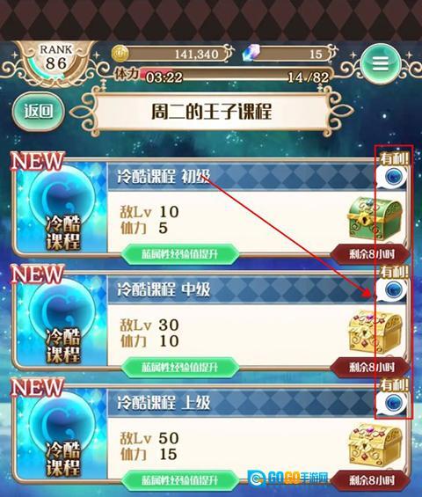This screenshot has height=497, width=422.
Task: Open the green hamburger menu button
Action: click(380, 63)
